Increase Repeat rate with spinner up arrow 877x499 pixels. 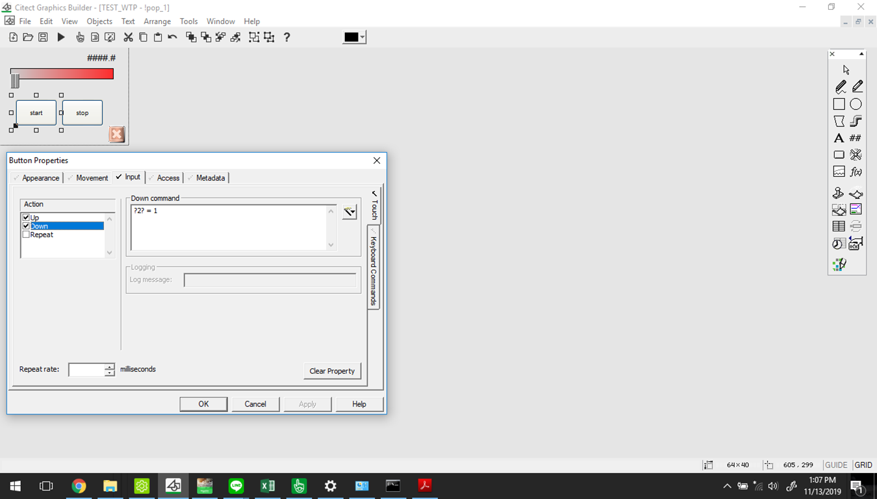point(110,366)
